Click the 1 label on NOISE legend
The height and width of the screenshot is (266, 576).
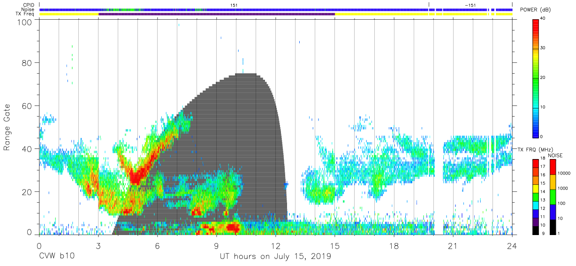click(559, 233)
